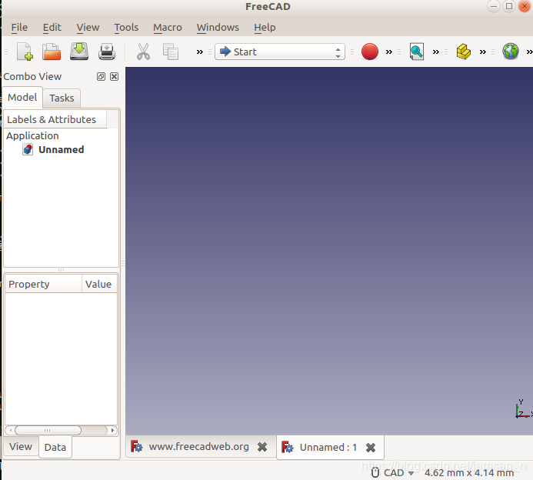This screenshot has height=480, width=533.
Task: Click the Application tree root
Action: point(32,135)
